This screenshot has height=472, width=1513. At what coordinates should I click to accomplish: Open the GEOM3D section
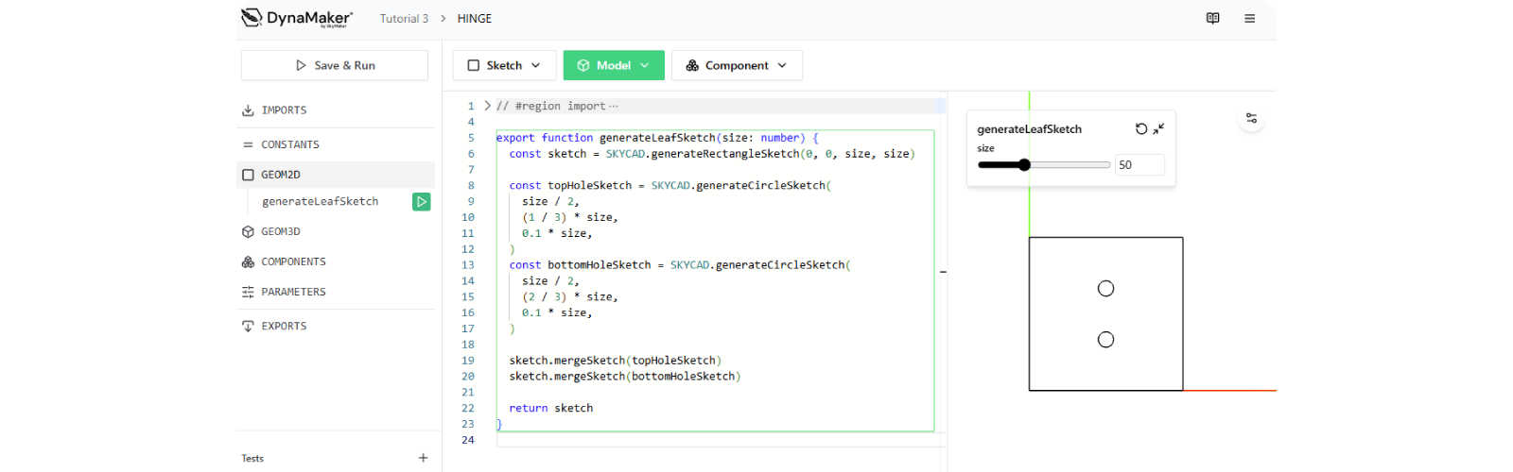tap(280, 231)
